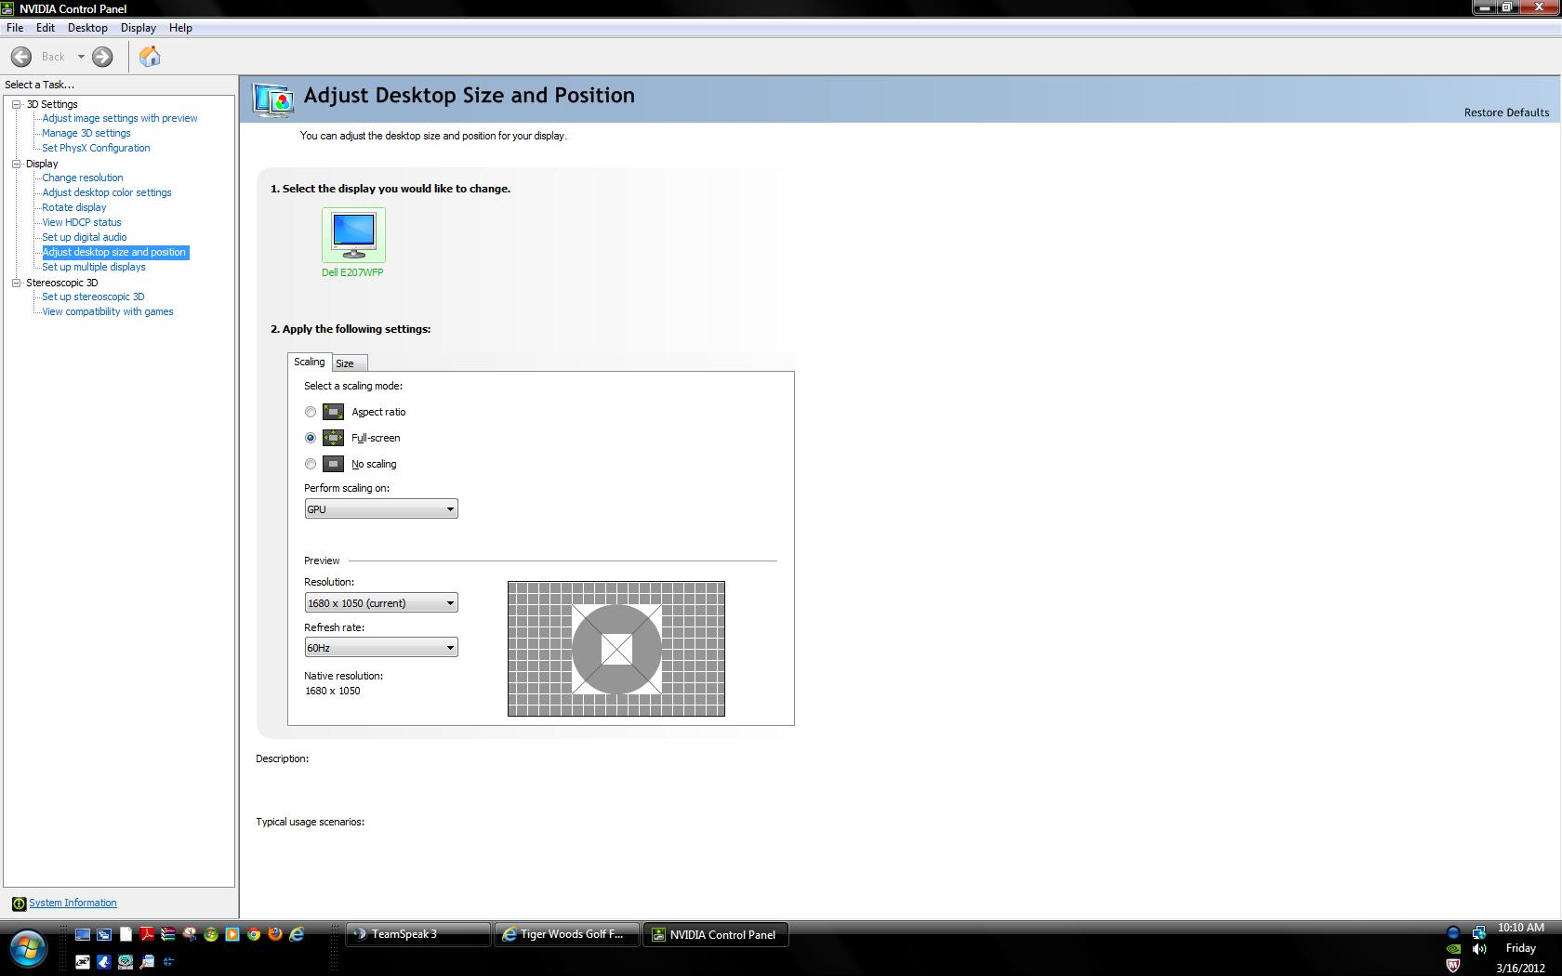1562x976 pixels.
Task: Launch Internet Explorer from quick launch
Action: [x=297, y=934]
